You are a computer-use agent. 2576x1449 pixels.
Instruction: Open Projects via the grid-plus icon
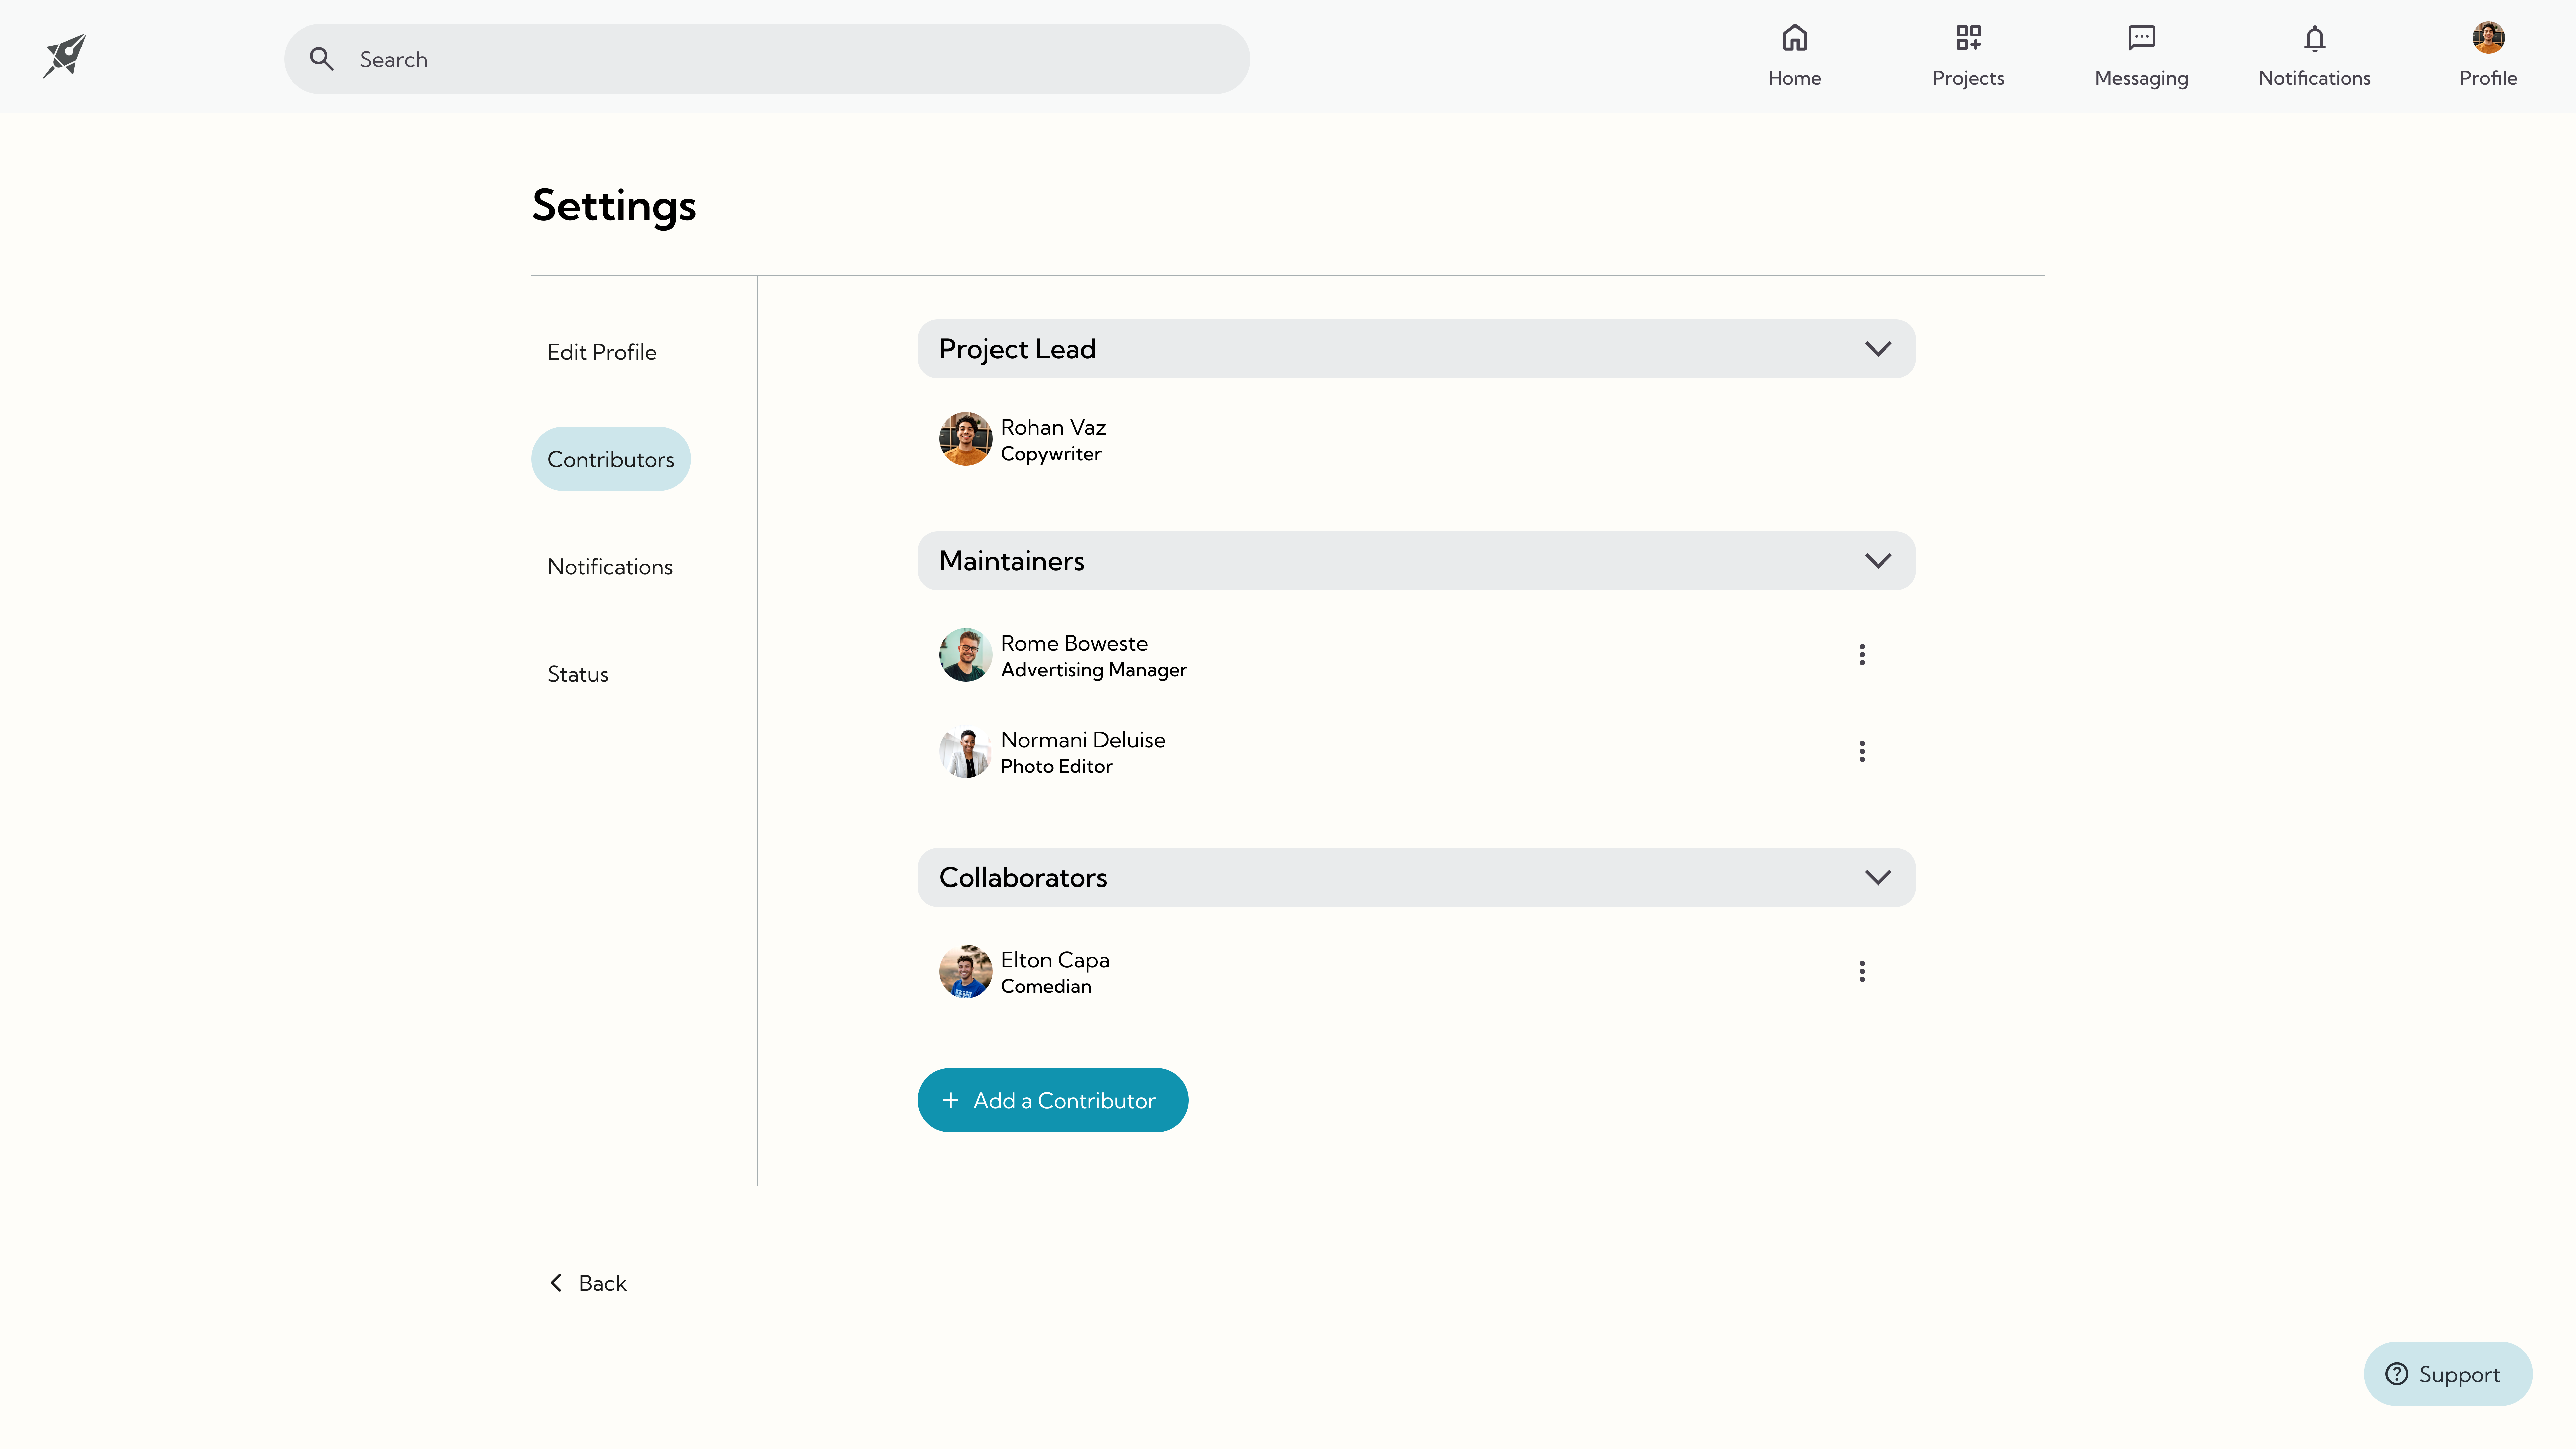pyautogui.click(x=1968, y=38)
